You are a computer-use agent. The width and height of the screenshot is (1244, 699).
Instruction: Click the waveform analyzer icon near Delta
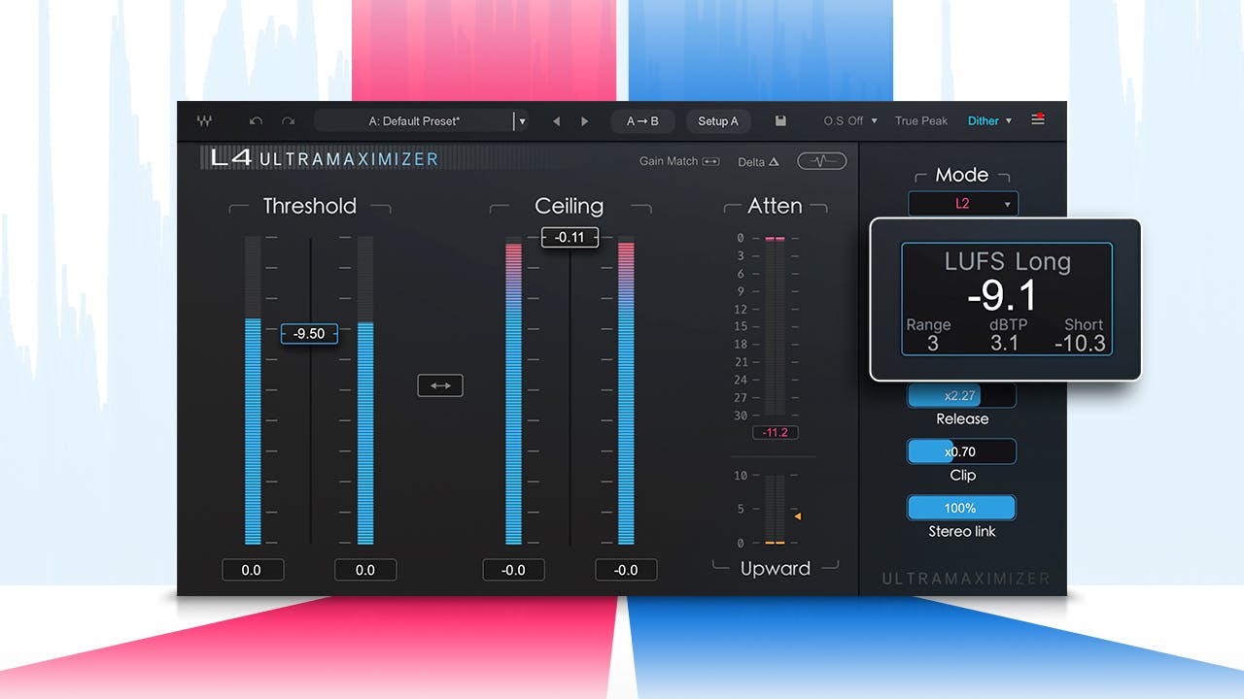click(821, 161)
